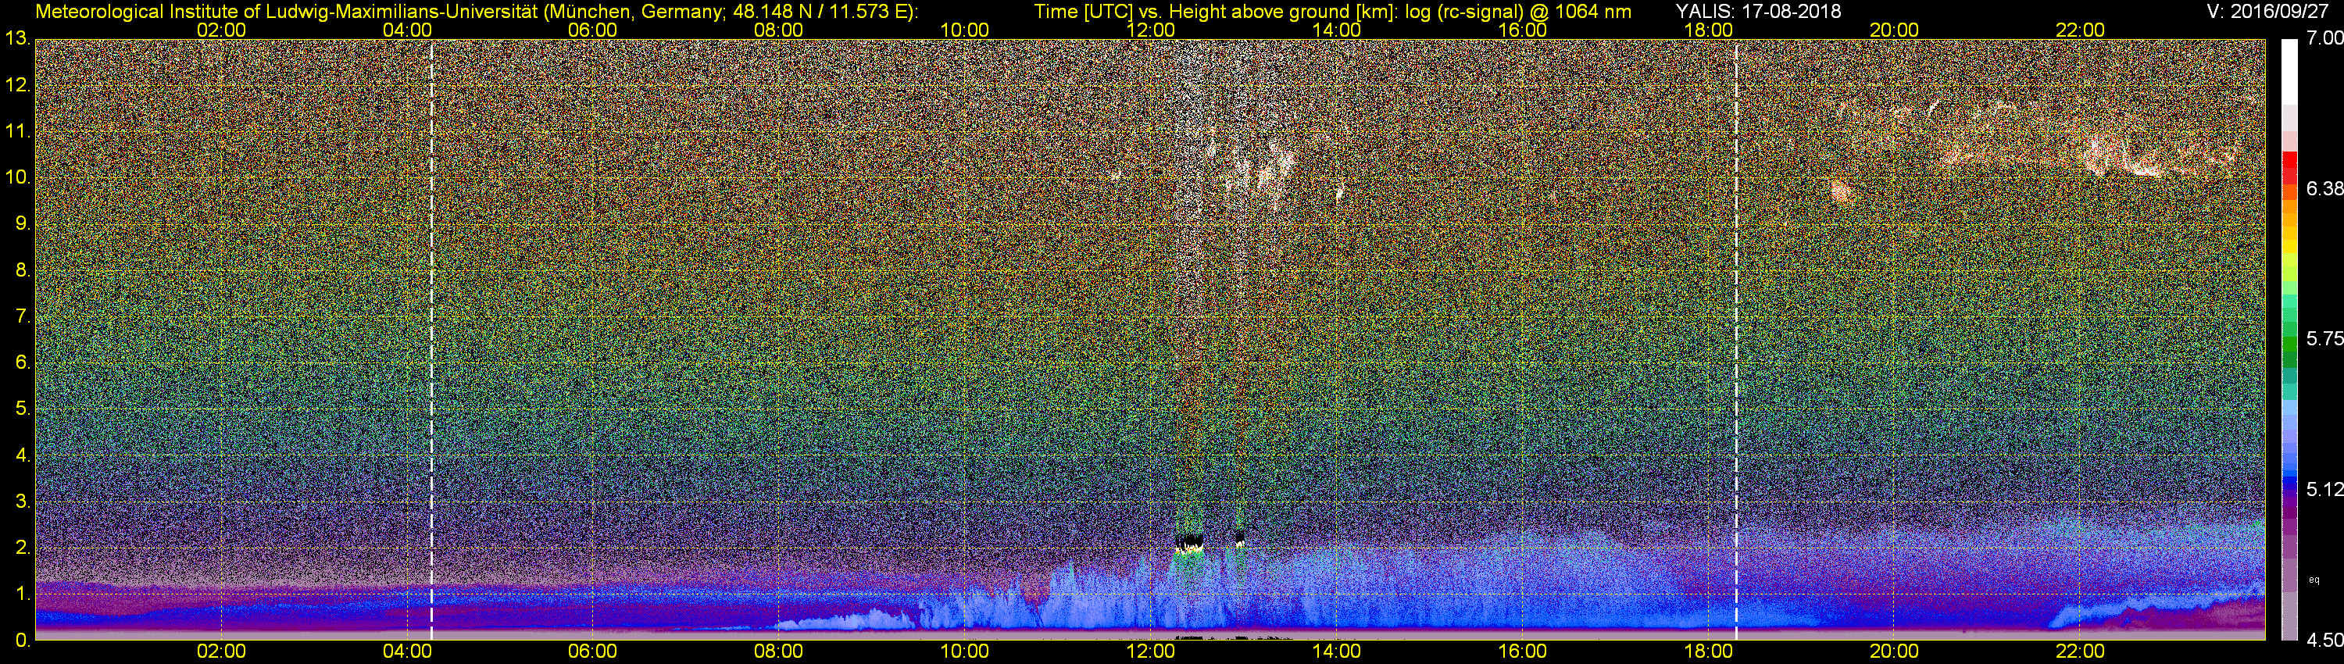
Task: Click the bright cirrus cloud patch near 22:00
Action: [2124, 156]
